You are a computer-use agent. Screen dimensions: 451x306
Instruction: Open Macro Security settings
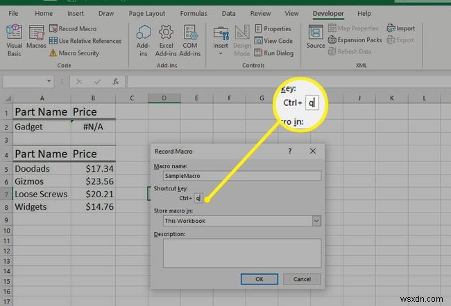pos(74,53)
